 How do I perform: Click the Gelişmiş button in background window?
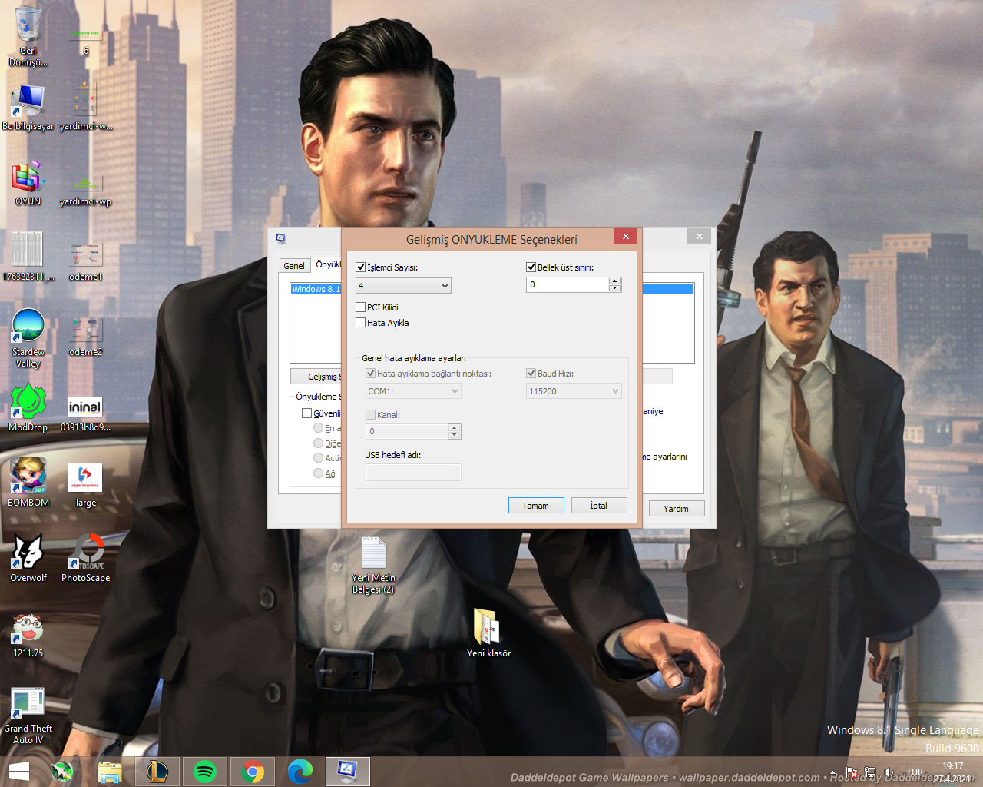(x=316, y=377)
